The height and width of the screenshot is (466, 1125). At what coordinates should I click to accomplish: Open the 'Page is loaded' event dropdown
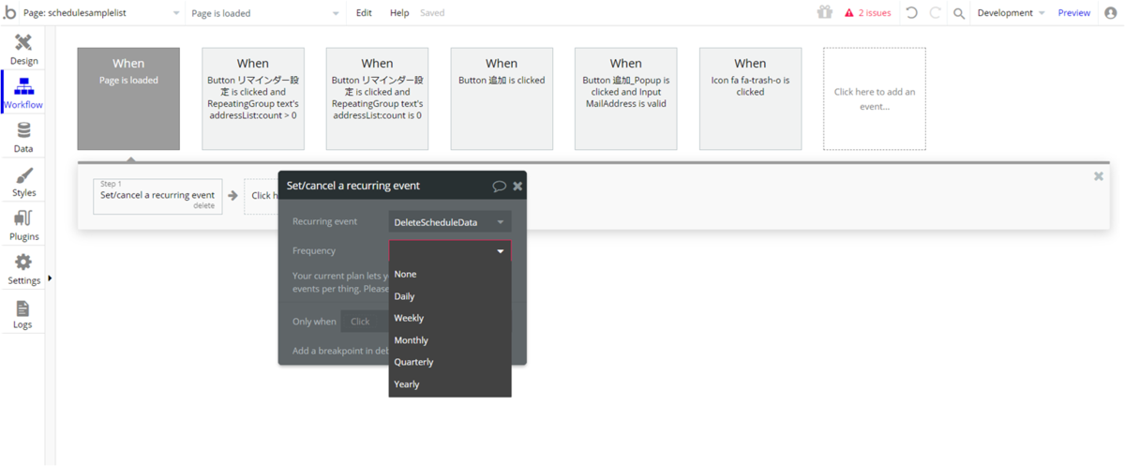click(x=265, y=13)
